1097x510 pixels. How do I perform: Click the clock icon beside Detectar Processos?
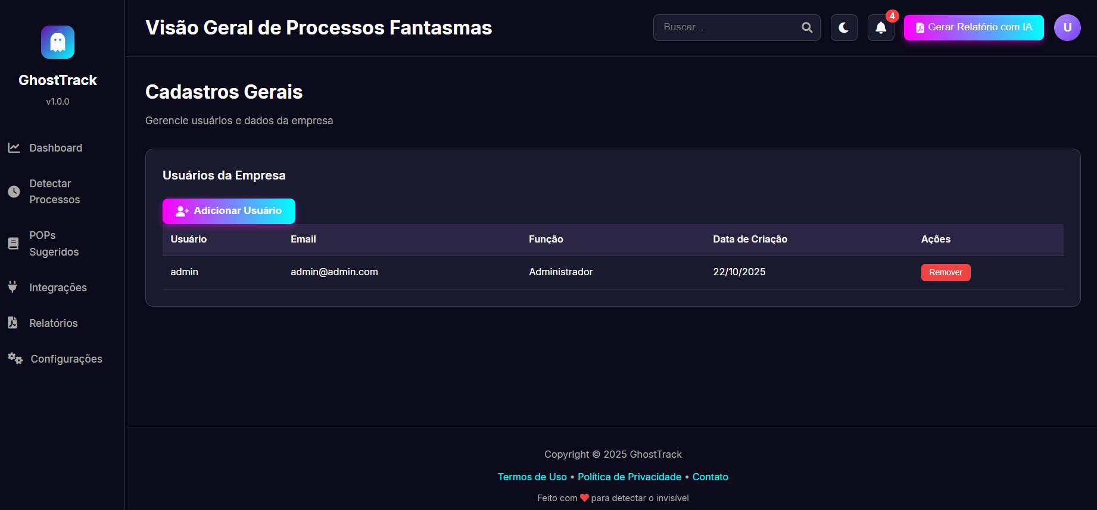(x=14, y=191)
